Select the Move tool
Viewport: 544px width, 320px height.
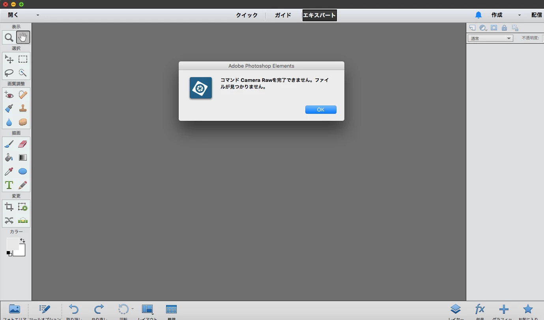(9, 59)
